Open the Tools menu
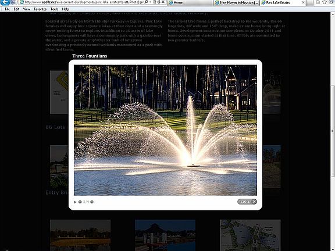This screenshot has height=251, width=335. 54,9
